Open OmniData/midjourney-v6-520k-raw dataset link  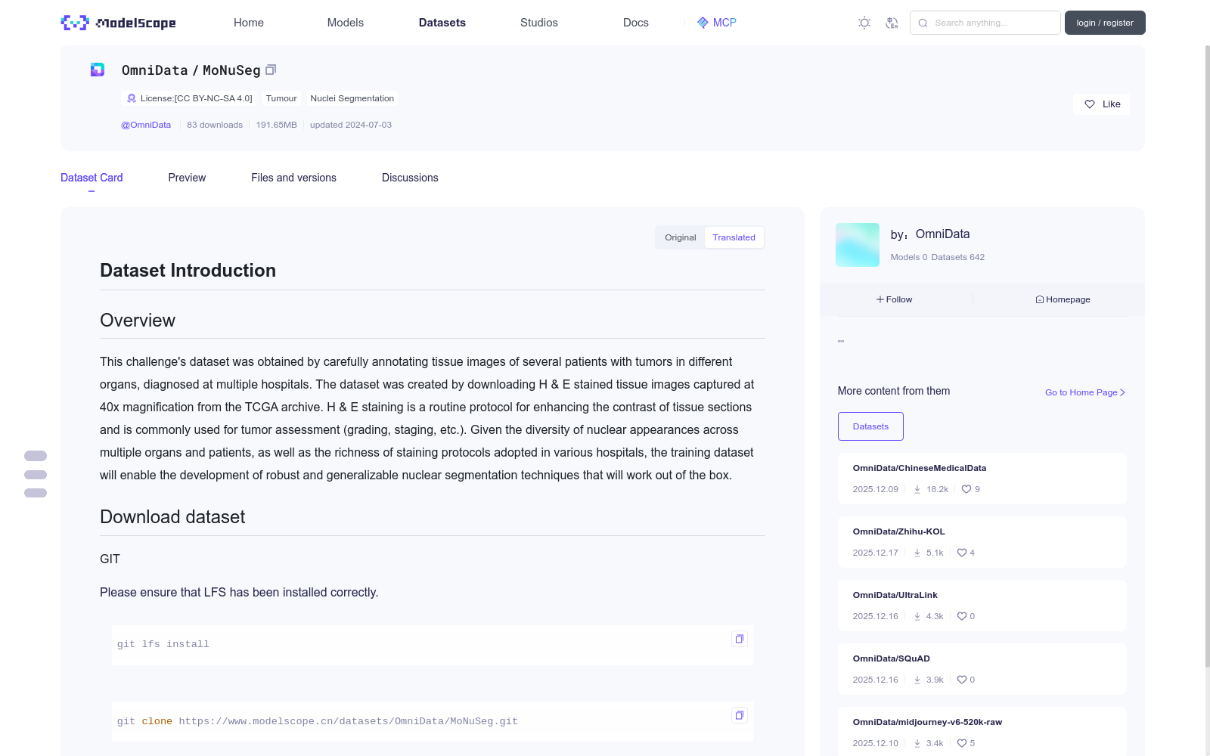tap(927, 722)
